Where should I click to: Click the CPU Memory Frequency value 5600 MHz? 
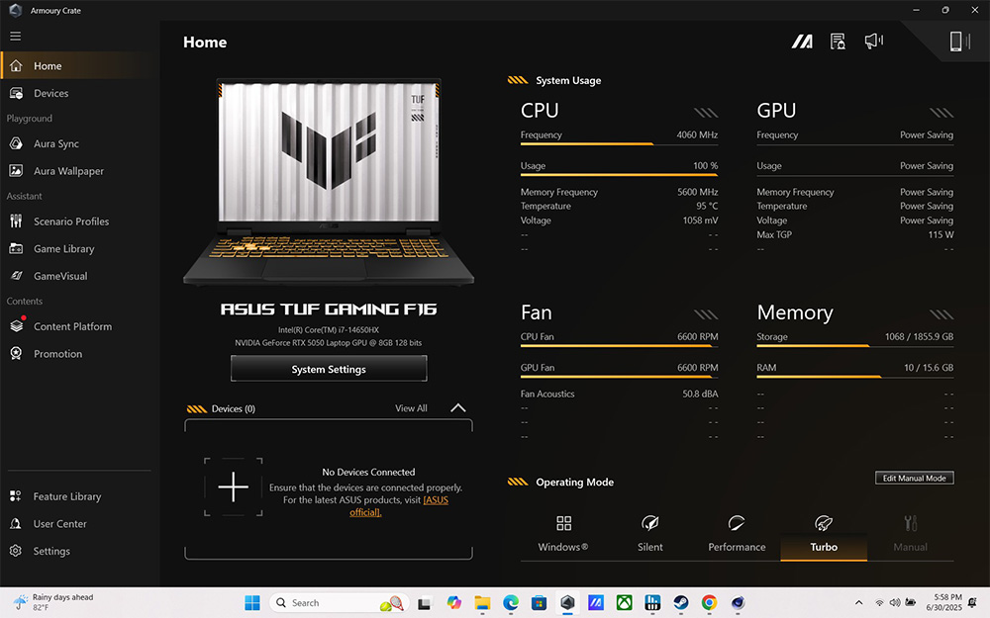coord(698,192)
